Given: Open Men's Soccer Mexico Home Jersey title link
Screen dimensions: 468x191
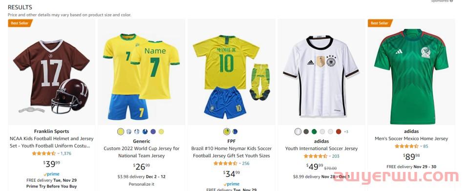Looking at the screenshot, I should 411,138.
